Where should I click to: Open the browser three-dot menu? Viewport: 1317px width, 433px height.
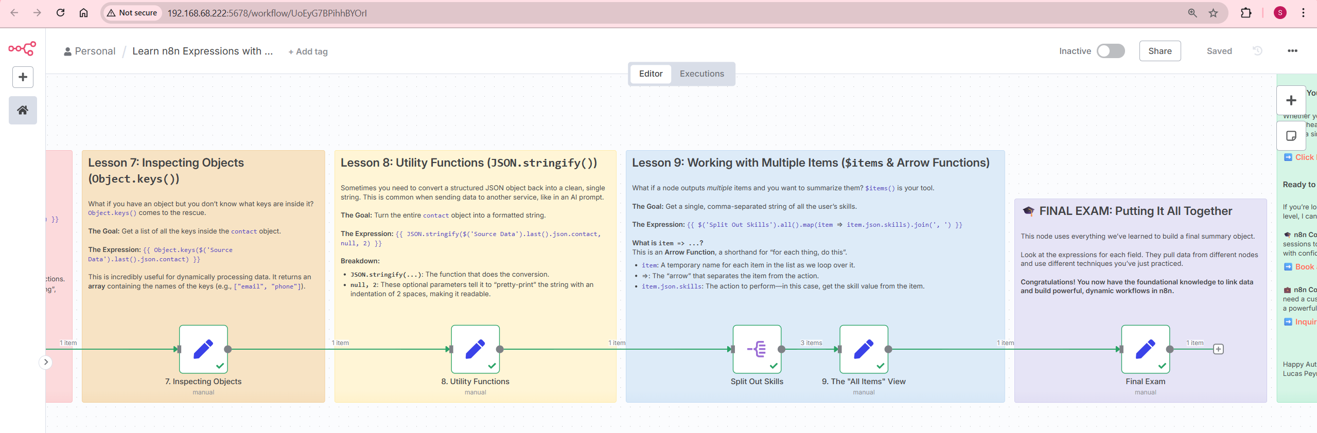coord(1303,13)
